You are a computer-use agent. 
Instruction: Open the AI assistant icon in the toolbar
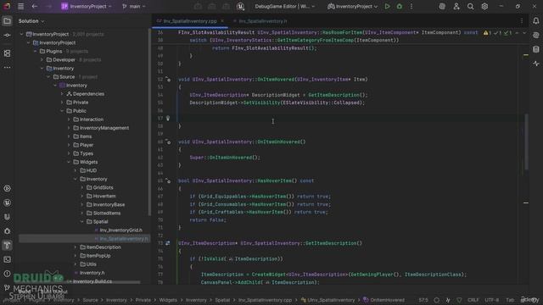tap(442, 6)
